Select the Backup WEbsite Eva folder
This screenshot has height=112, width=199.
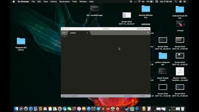[x=146, y=12]
